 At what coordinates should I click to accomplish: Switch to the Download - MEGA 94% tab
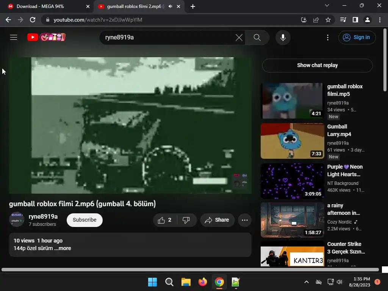coord(47,6)
